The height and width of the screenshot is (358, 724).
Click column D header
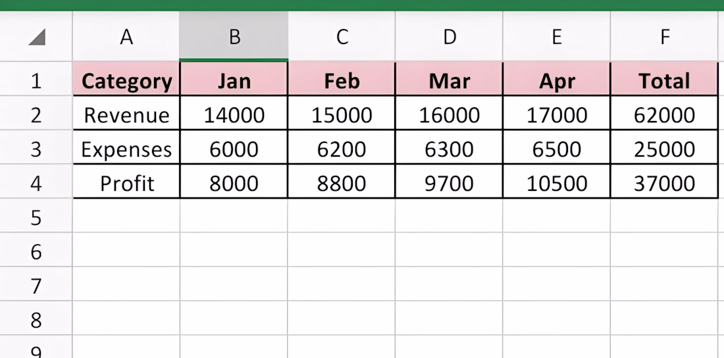click(449, 38)
